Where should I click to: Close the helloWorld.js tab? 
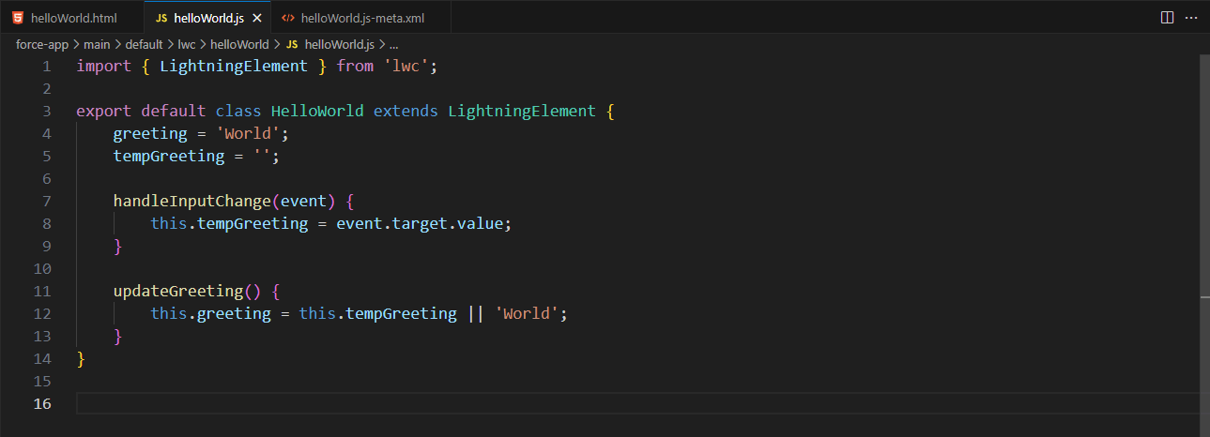[257, 18]
